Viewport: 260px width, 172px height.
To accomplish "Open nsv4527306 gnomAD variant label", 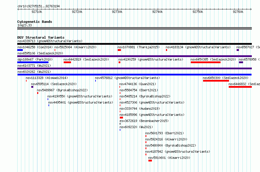I will (152, 102).
